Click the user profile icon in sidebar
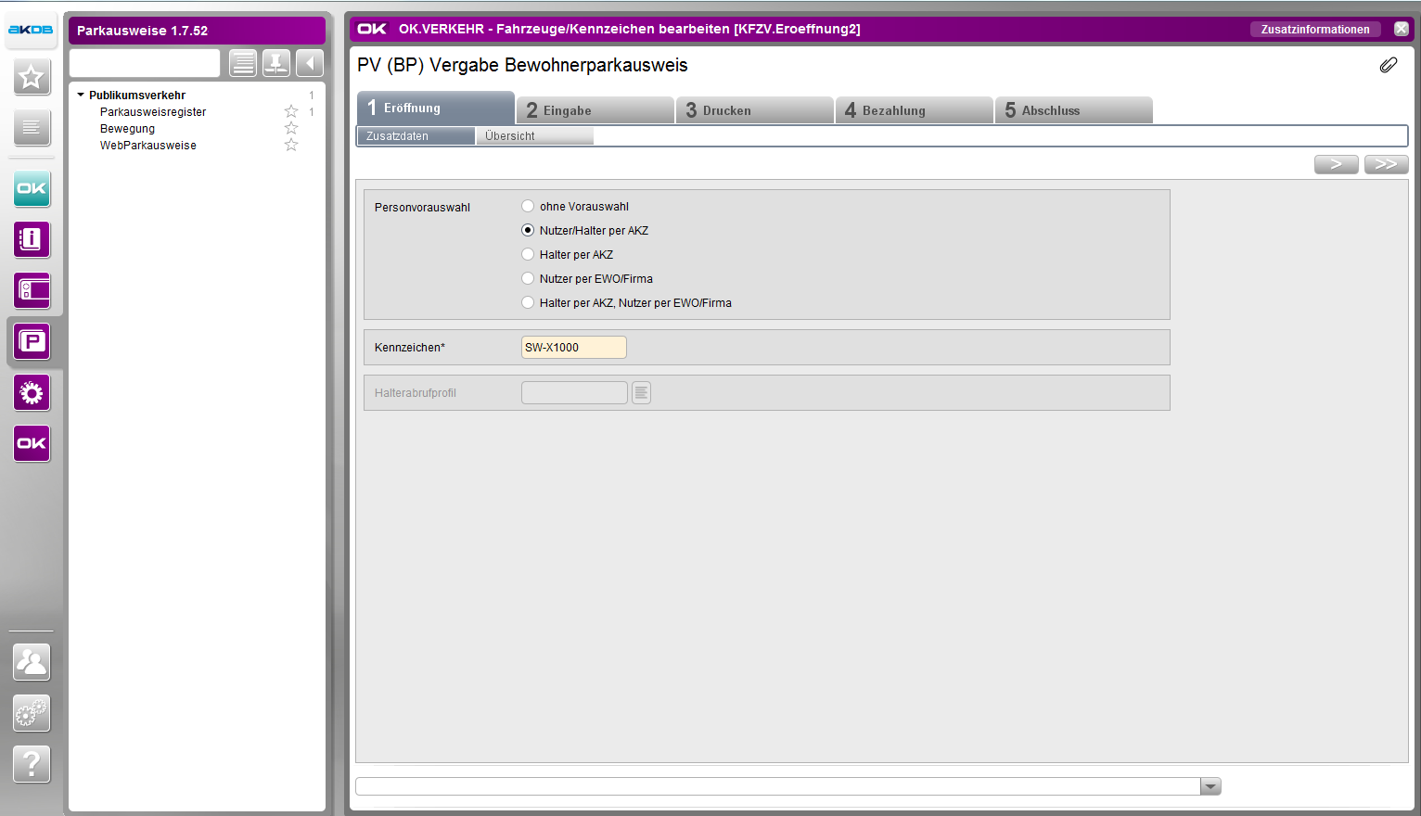This screenshot has width=1421, height=816. click(32, 662)
